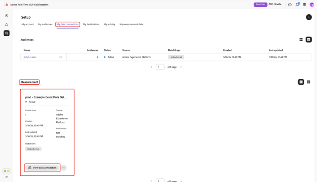Click the Advertiser role badge

260,5
